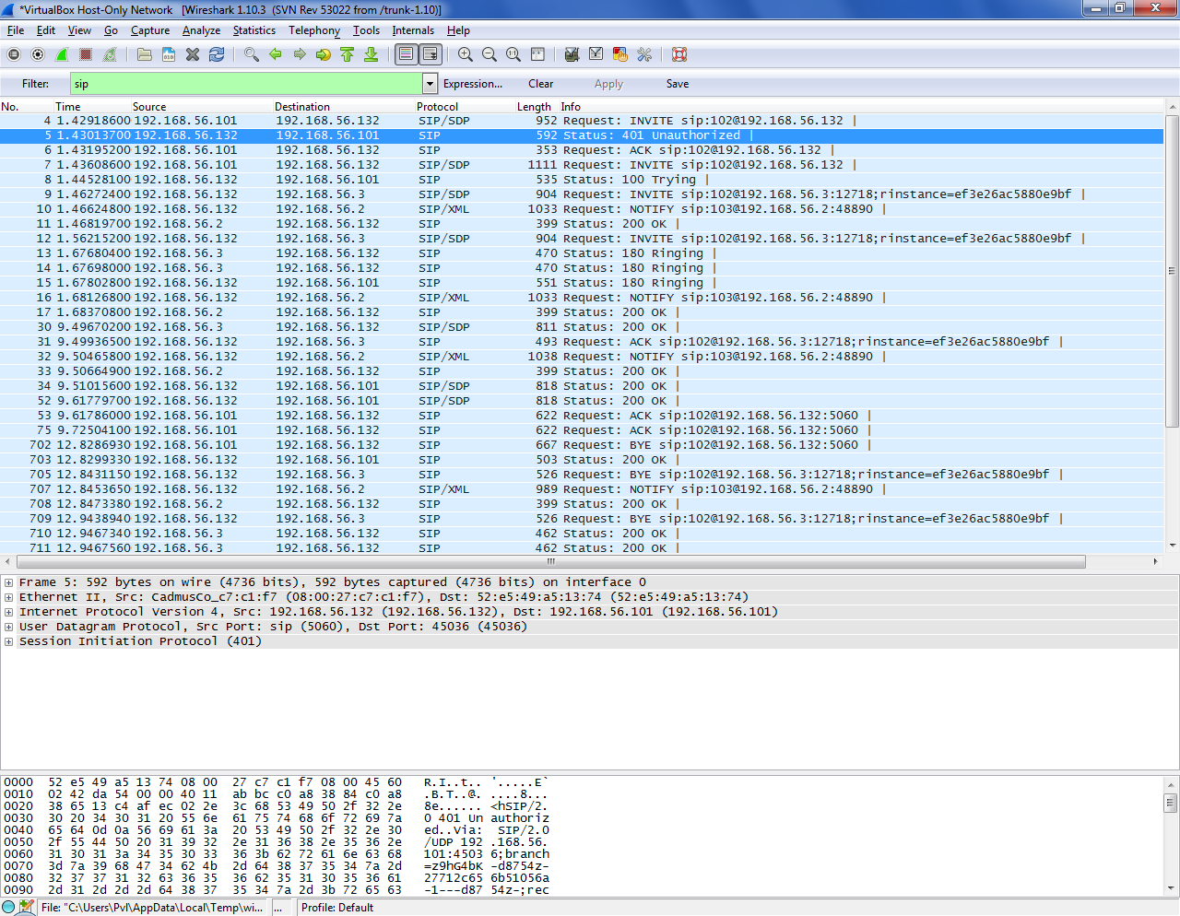Open the filter history dropdown arrow
Screen dimensions: 1180x916
[x=430, y=84]
